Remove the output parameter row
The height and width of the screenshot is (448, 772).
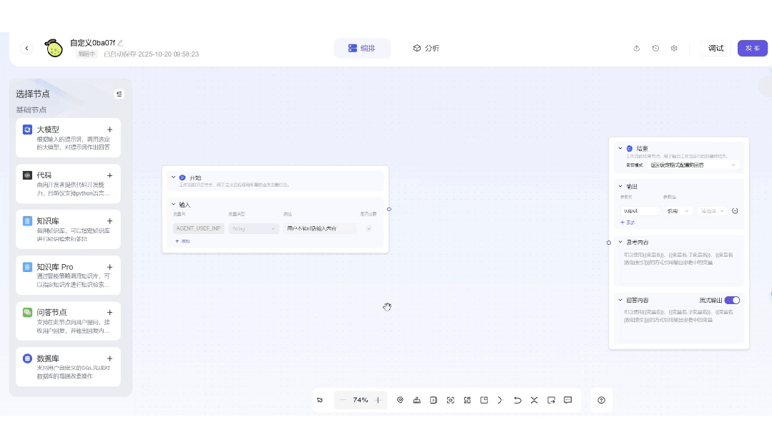click(x=735, y=211)
